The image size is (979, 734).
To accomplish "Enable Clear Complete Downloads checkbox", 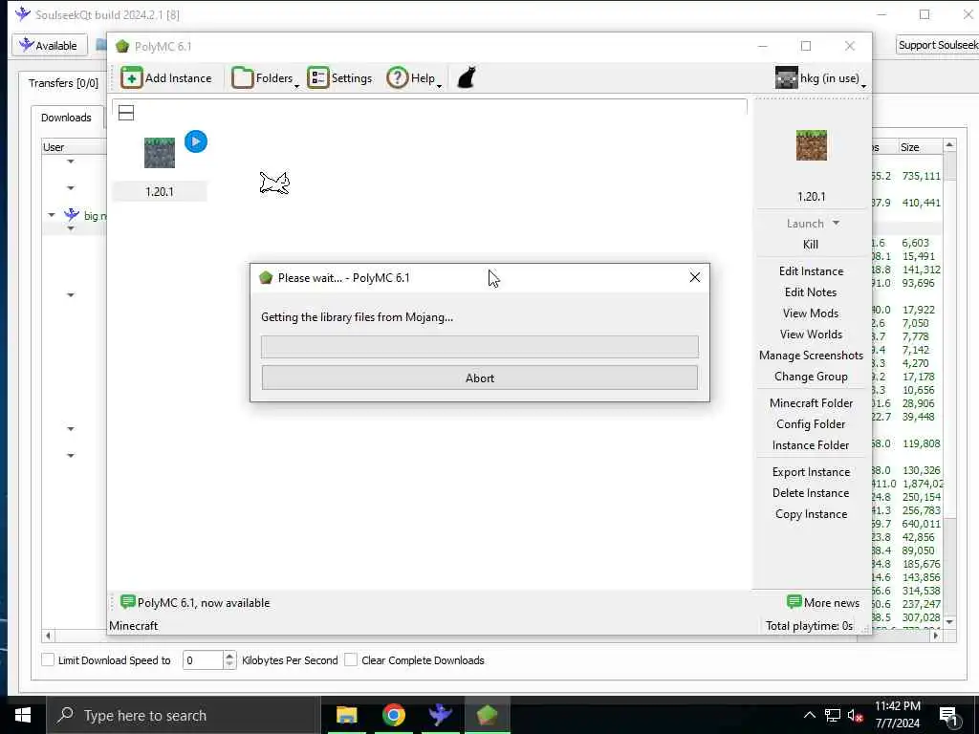I will pyautogui.click(x=351, y=659).
